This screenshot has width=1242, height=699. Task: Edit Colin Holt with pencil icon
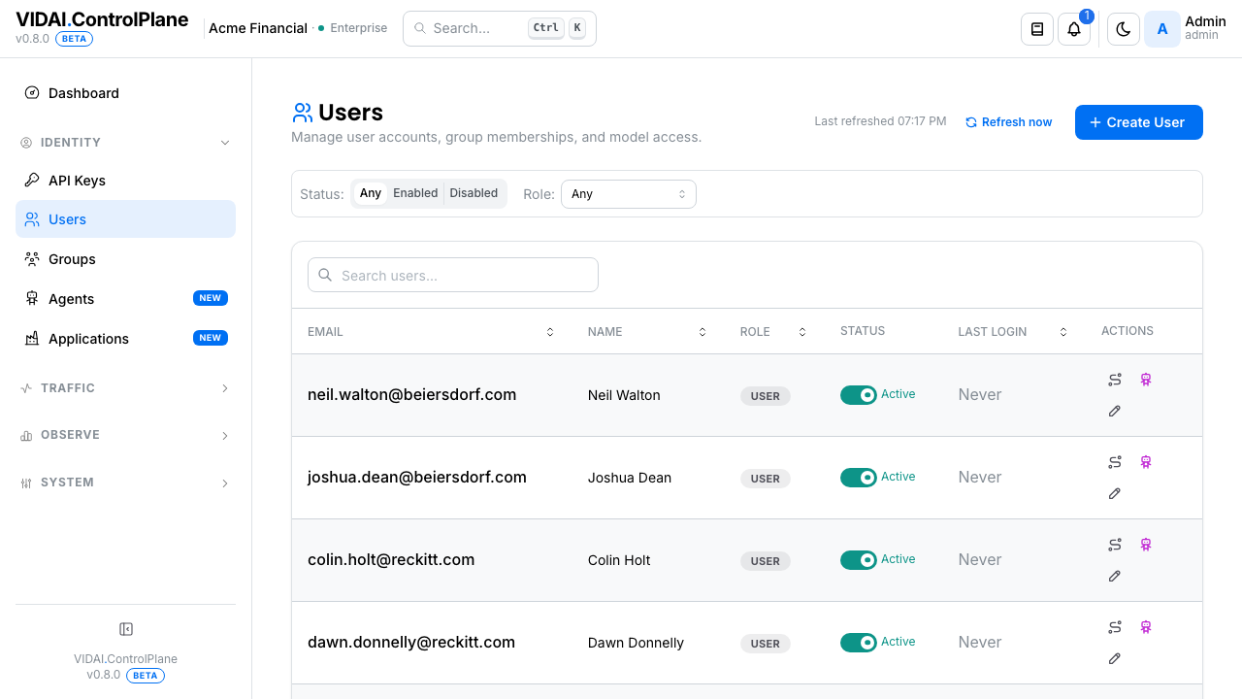pyautogui.click(x=1115, y=576)
